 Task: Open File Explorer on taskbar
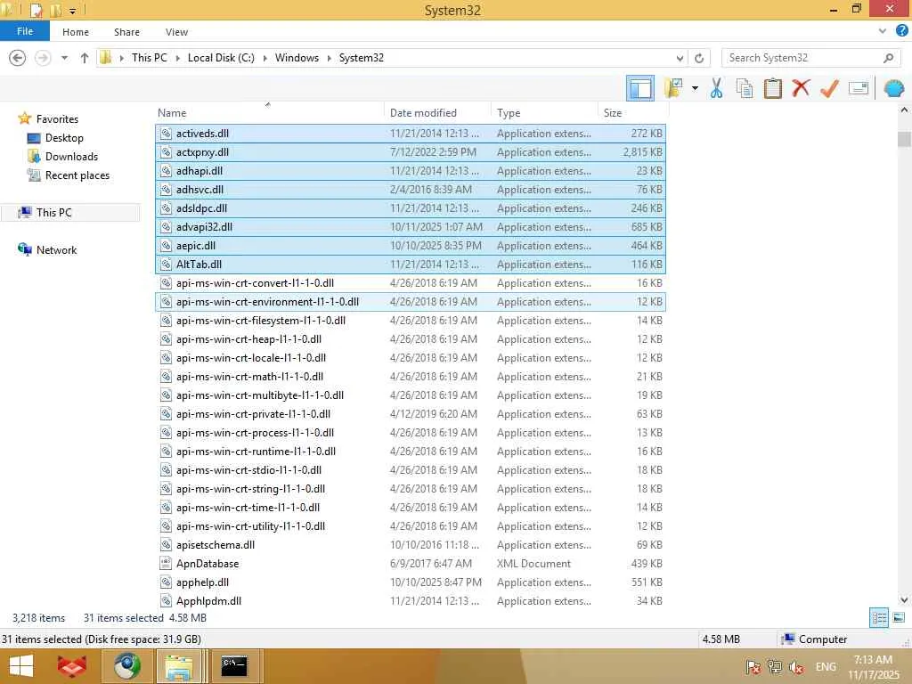(179, 666)
